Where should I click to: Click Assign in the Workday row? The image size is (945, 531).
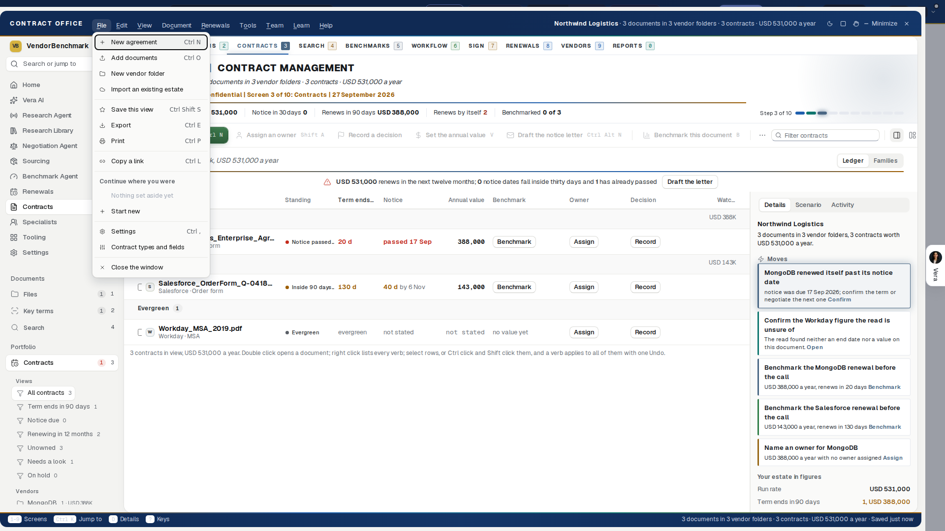coord(584,332)
